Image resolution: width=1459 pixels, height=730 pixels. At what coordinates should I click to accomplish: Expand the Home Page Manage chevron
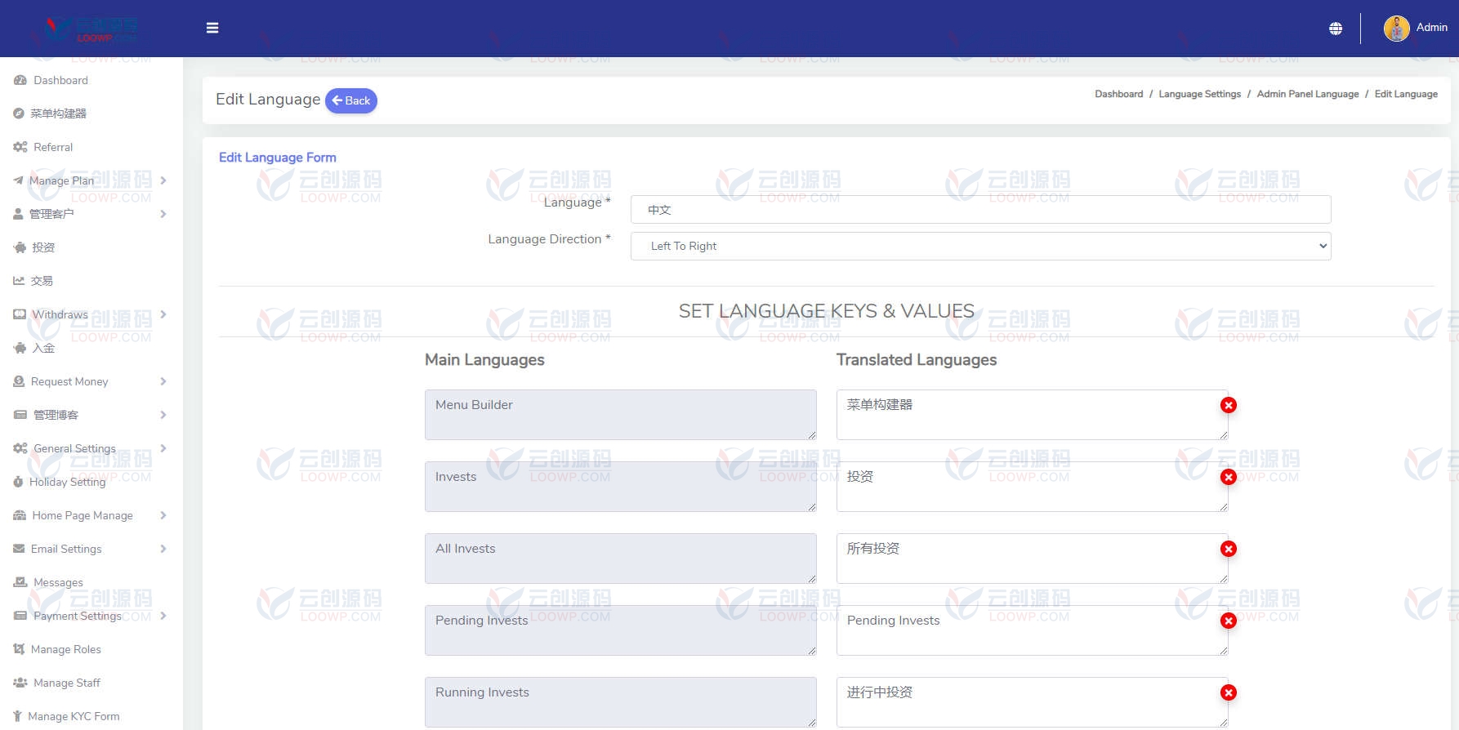163,515
